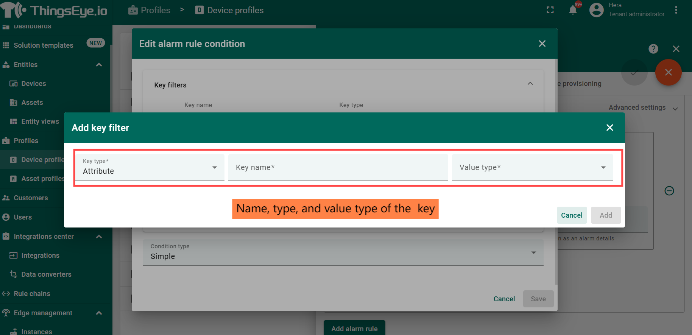Open the user account avatar icon
The width and height of the screenshot is (692, 335).
click(596, 10)
